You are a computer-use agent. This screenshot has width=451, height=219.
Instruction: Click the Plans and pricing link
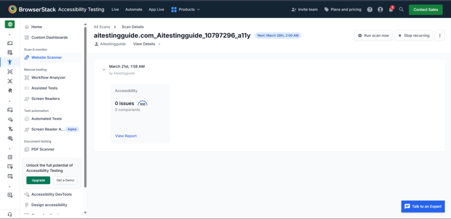(x=343, y=10)
